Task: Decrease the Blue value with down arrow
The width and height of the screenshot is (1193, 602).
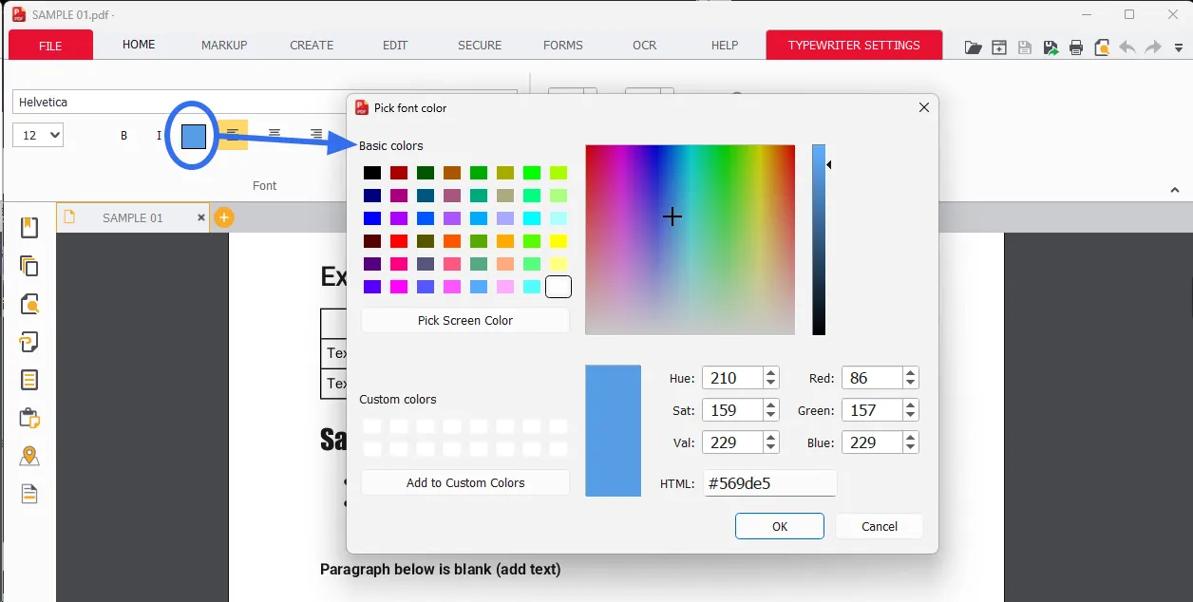Action: click(x=911, y=448)
